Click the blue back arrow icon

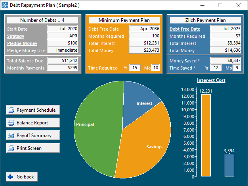[x=10, y=177]
